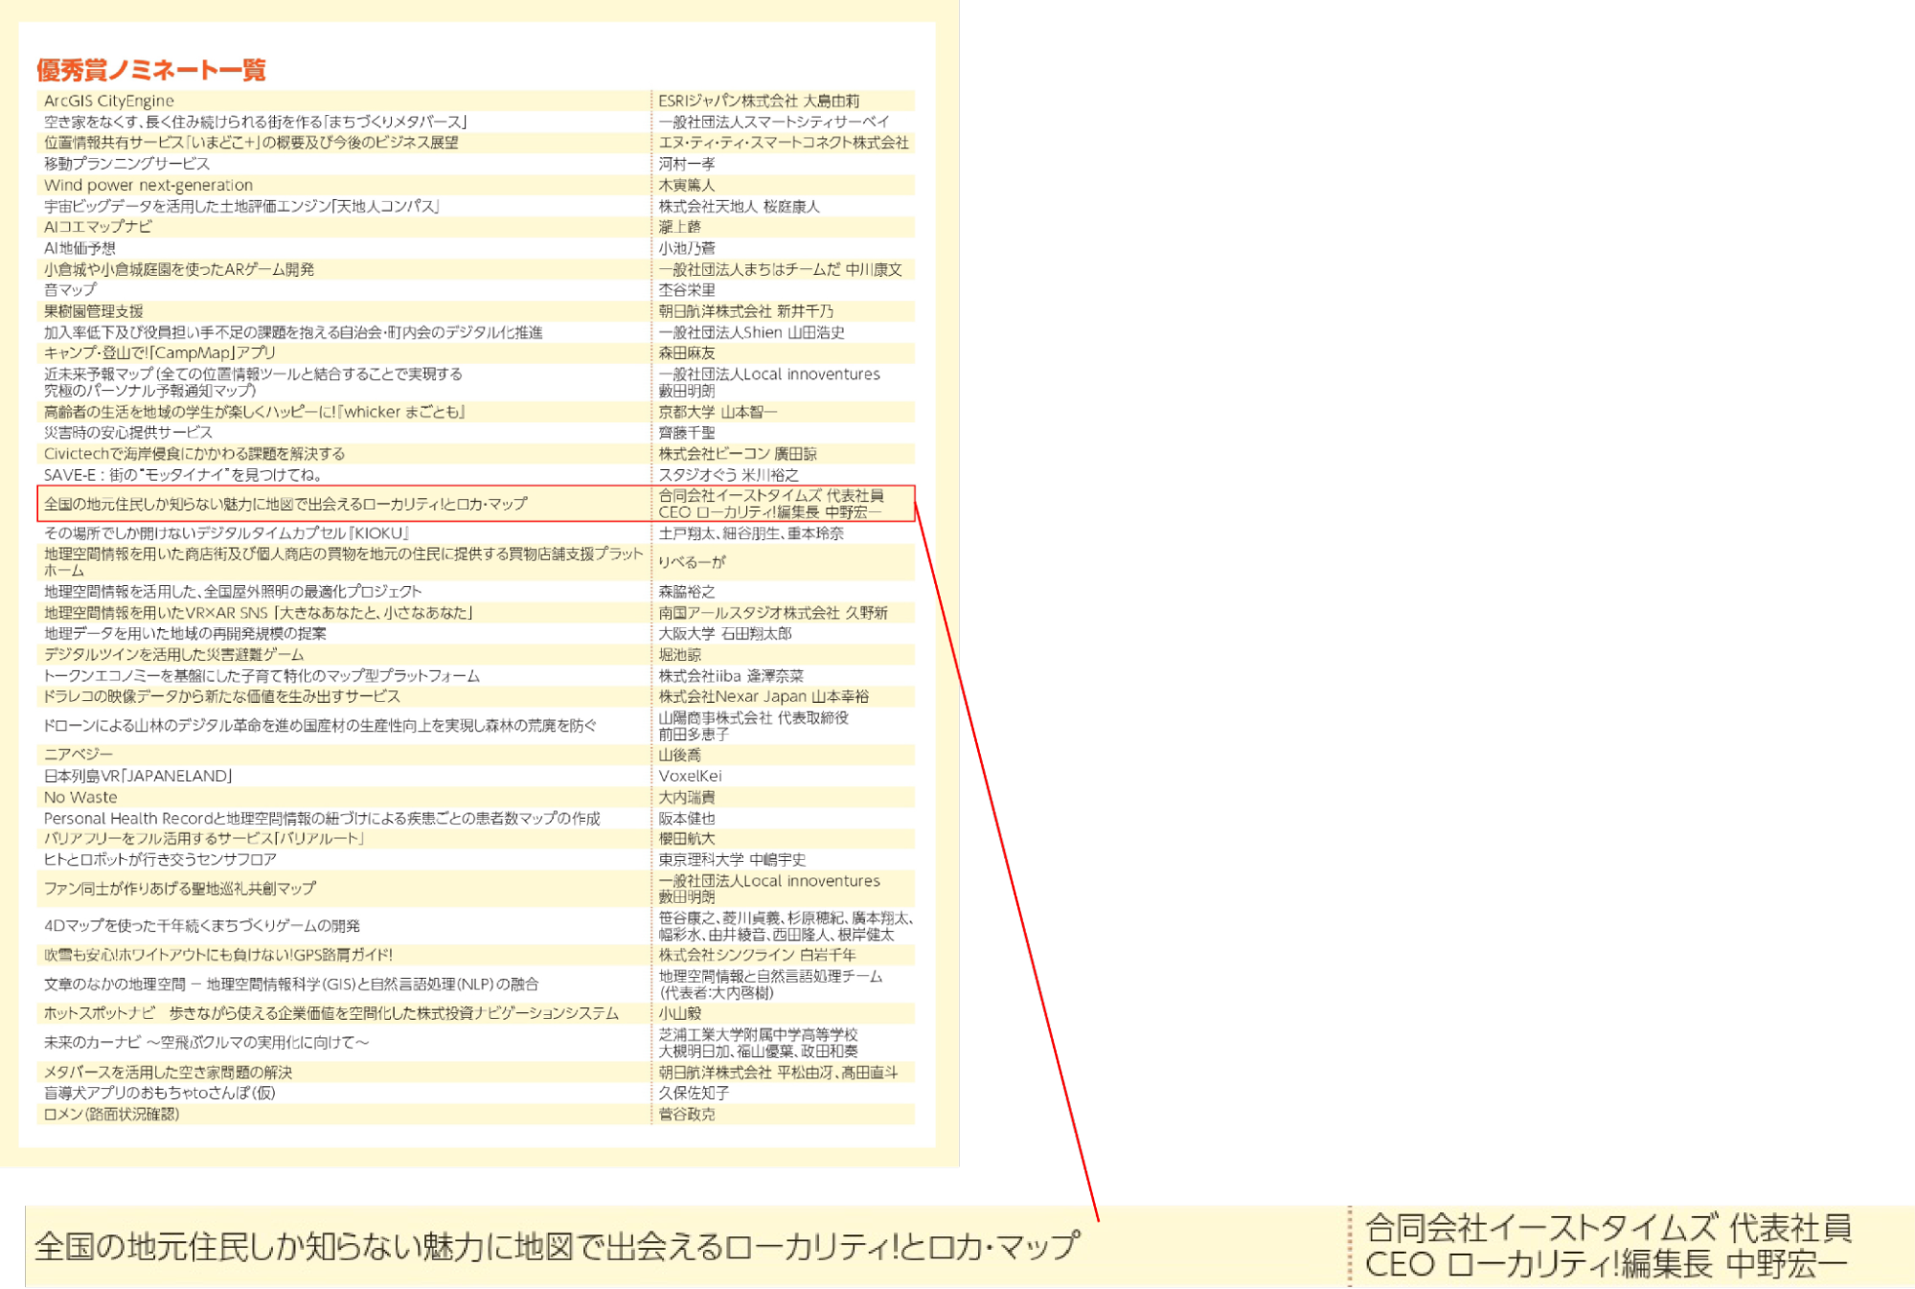Select the AI地価予想 row
This screenshot has height=1289, width=1915.
click(80, 248)
